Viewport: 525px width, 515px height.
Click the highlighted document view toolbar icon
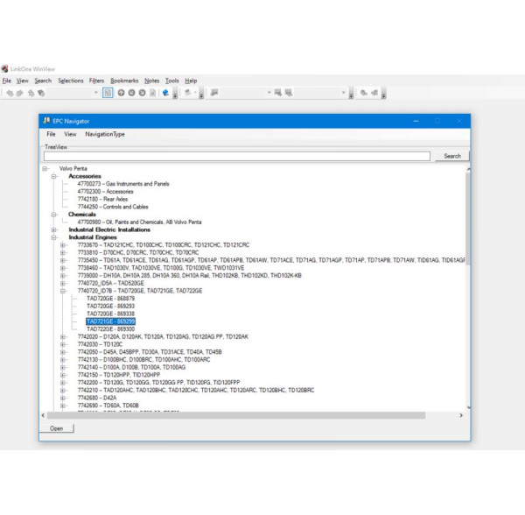point(108,92)
